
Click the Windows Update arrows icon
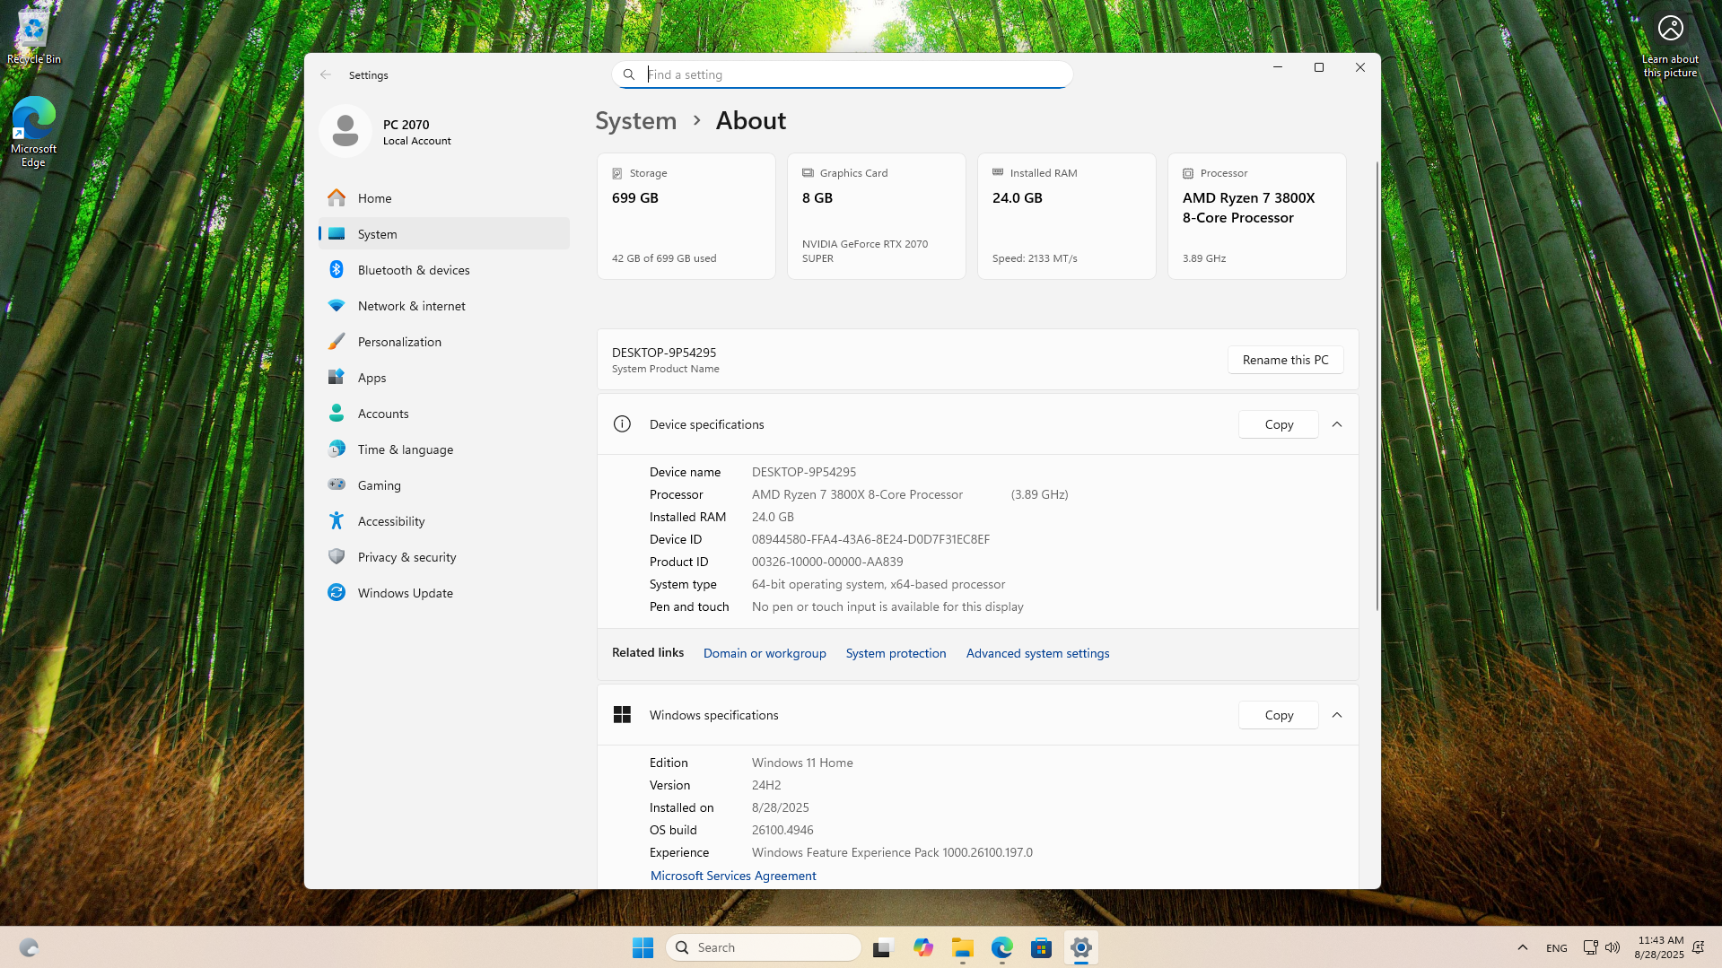pos(337,592)
